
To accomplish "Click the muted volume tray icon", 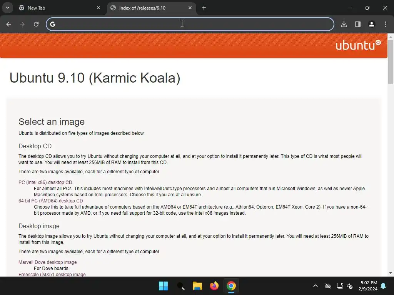I will tap(350, 286).
